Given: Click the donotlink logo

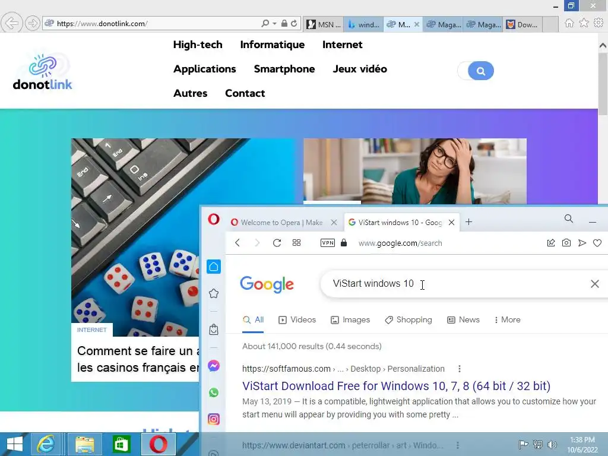Looking at the screenshot, I should [x=42, y=72].
